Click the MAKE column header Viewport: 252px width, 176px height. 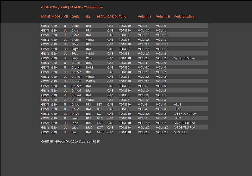coord(46,16)
